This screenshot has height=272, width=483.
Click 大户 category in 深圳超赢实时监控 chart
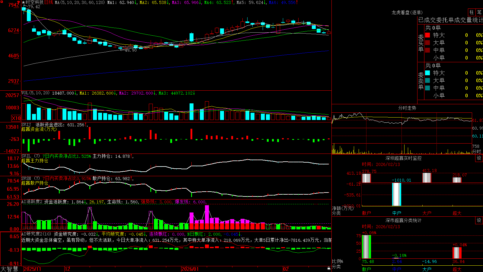tap(427, 213)
